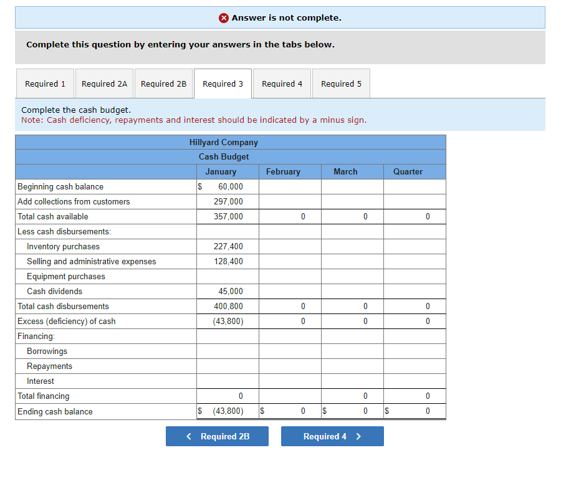Click the Required 2B navigation button
The width and height of the screenshot is (561, 478).
pyautogui.click(x=217, y=436)
